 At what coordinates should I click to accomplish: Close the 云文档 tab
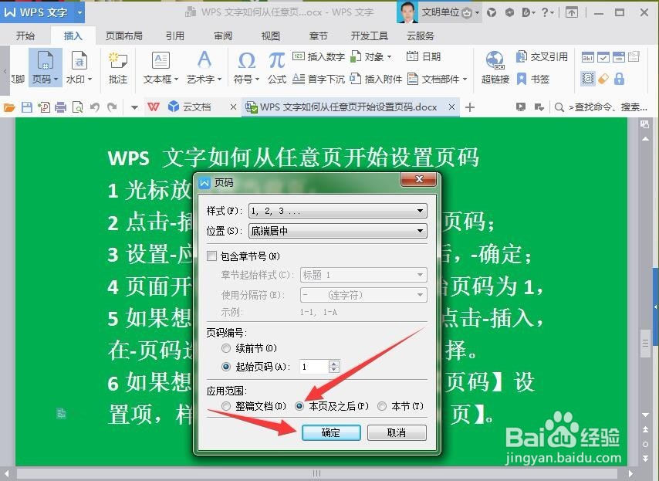tap(233, 107)
